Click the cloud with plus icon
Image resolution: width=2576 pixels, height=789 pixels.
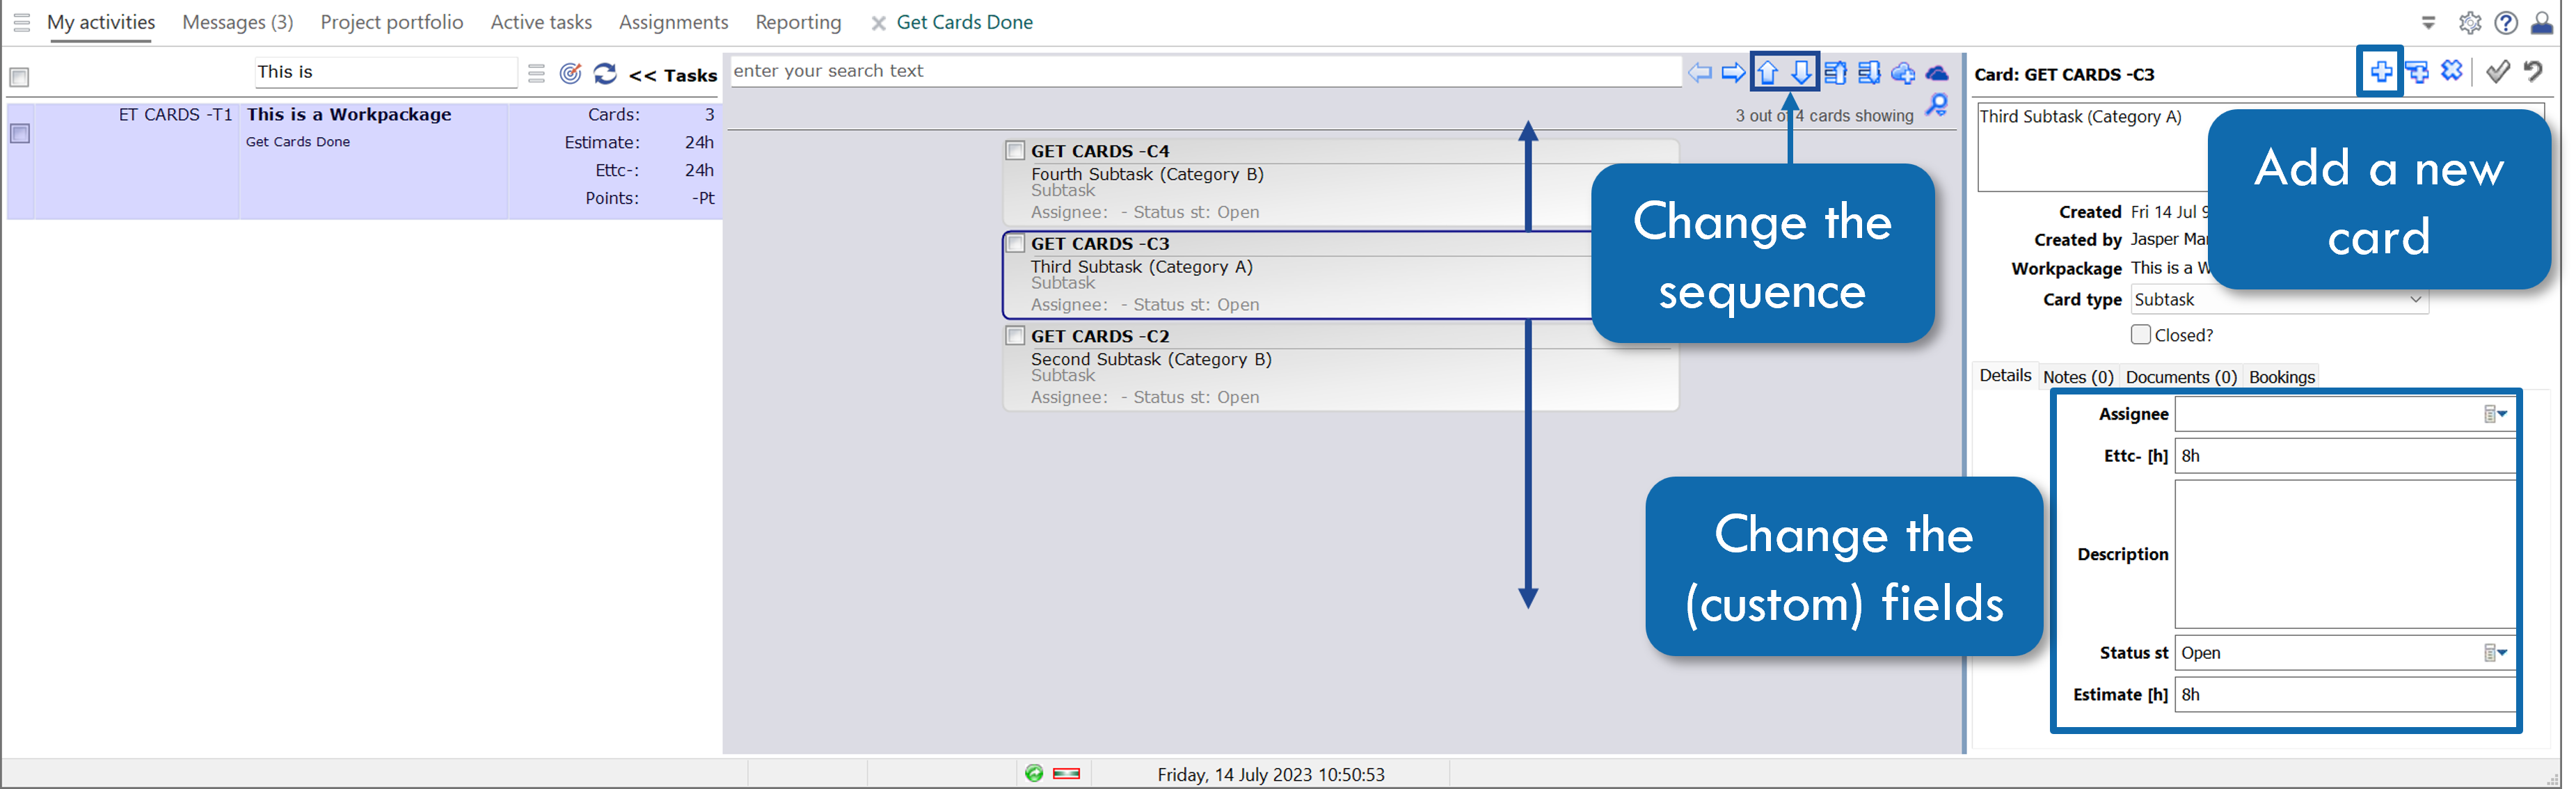1903,73
